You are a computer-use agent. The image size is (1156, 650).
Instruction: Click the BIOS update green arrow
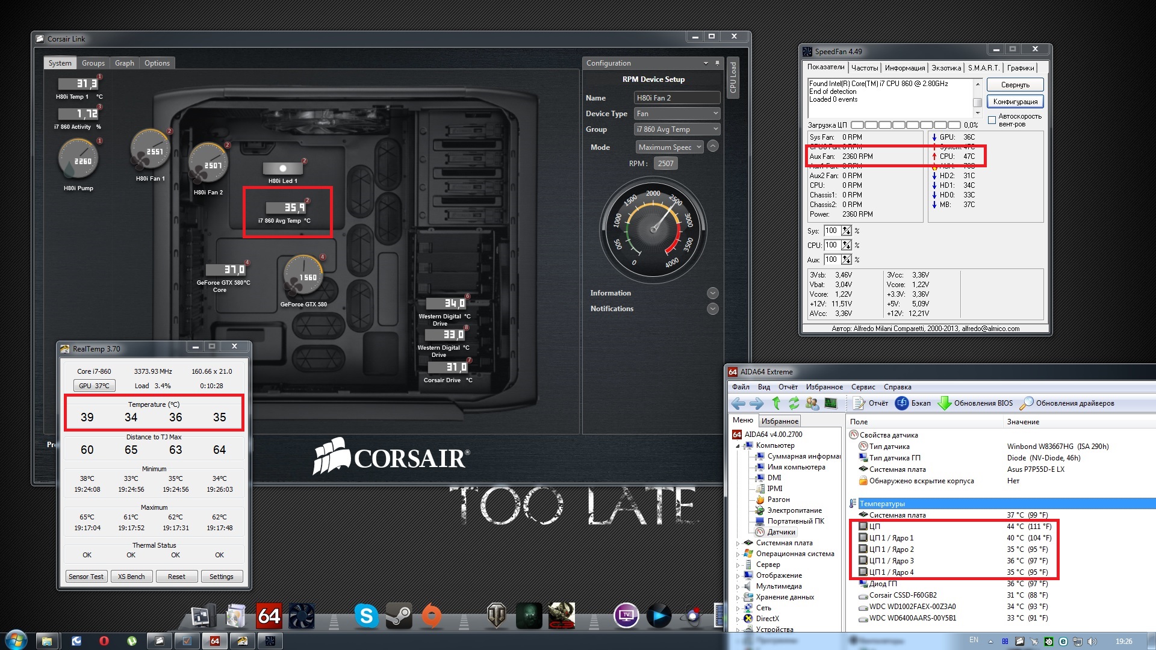pos(944,403)
